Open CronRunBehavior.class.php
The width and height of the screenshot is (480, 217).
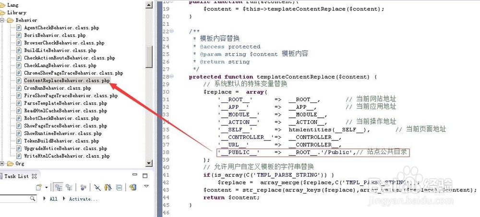pyautogui.click(x=58, y=88)
